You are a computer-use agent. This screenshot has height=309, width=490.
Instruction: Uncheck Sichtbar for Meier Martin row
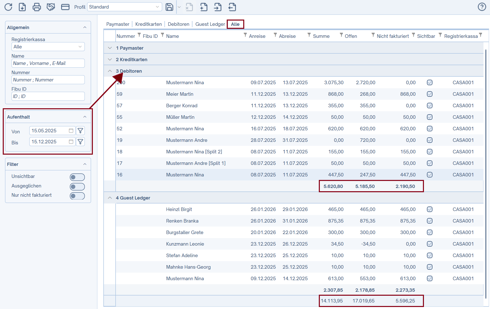pos(429,94)
